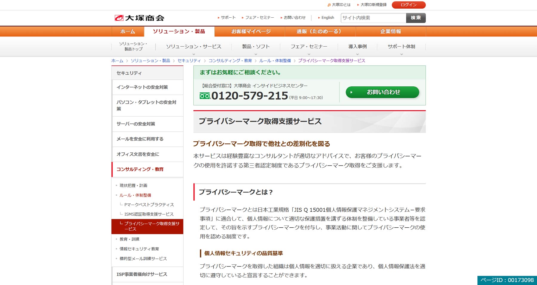
Task: Open the セキュリティ sidebar heading
Action: click(147, 73)
